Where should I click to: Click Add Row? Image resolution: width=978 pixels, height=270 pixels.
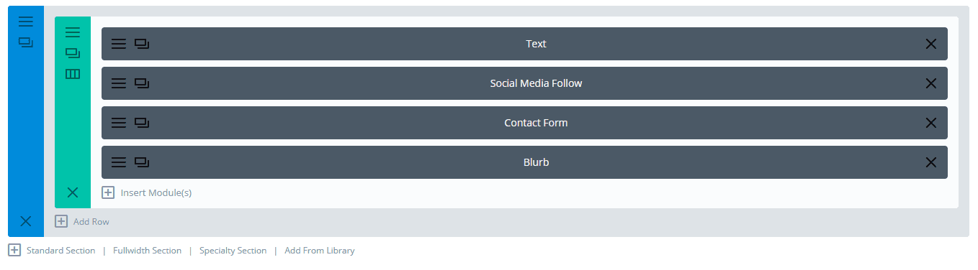point(82,221)
